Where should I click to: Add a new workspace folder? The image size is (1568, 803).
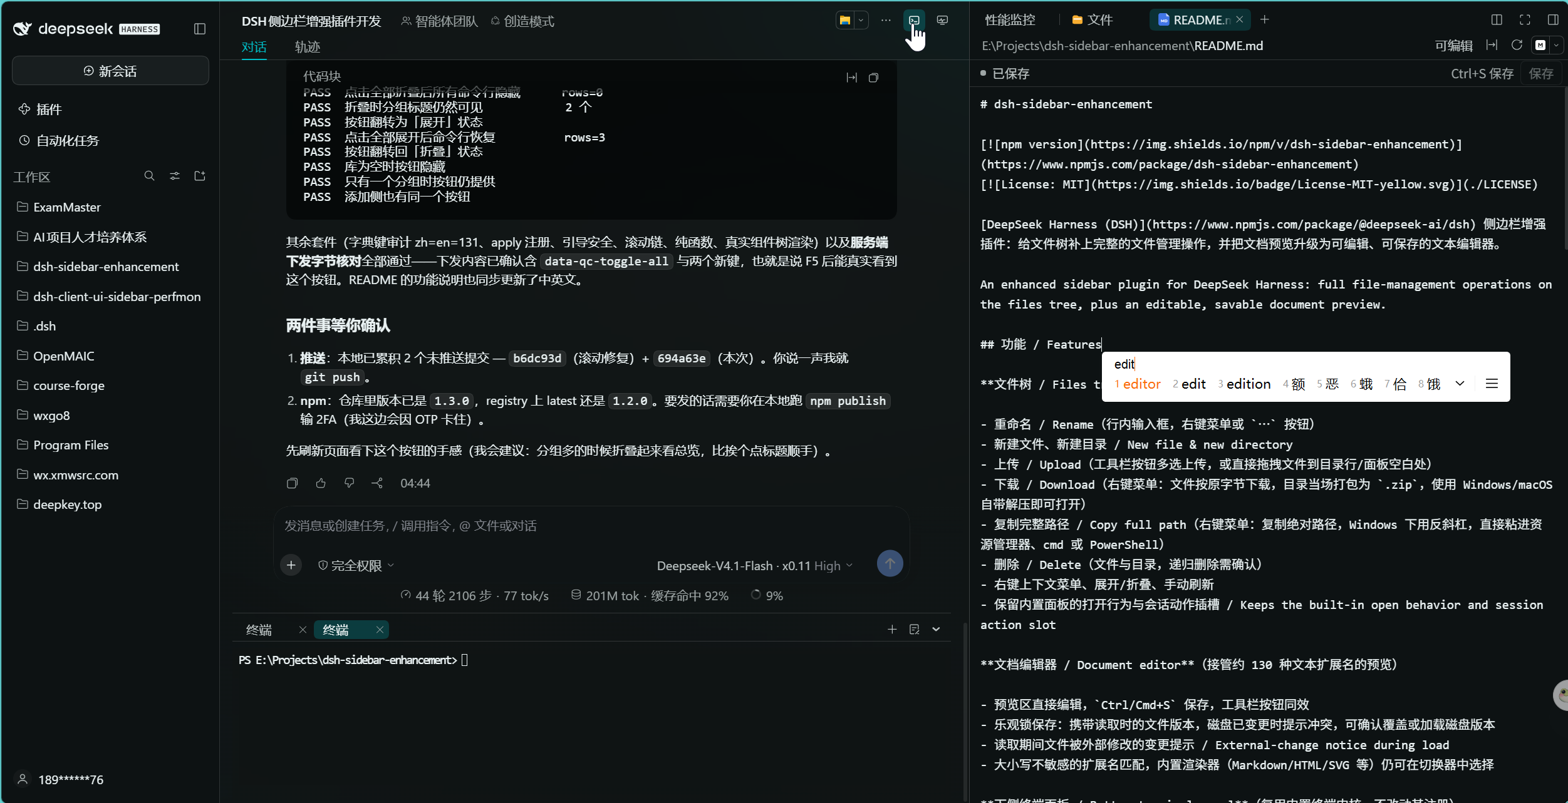(200, 176)
